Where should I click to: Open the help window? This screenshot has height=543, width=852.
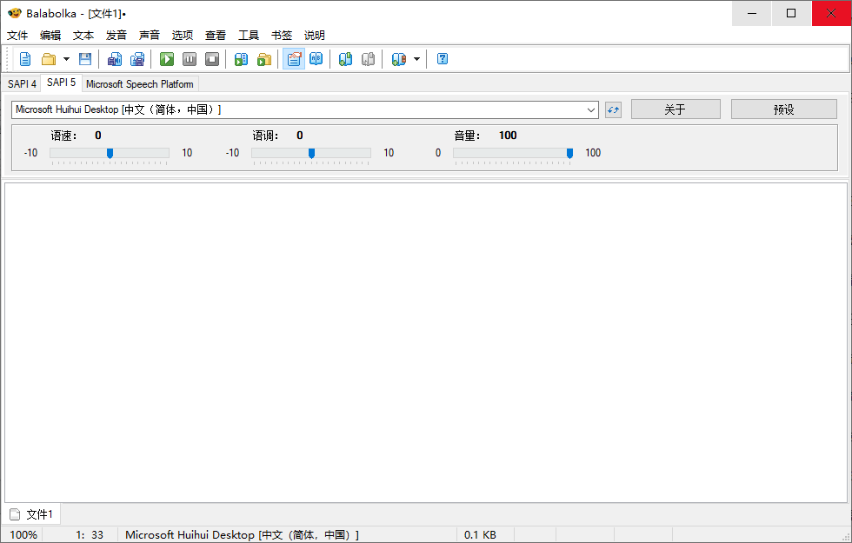(x=442, y=58)
